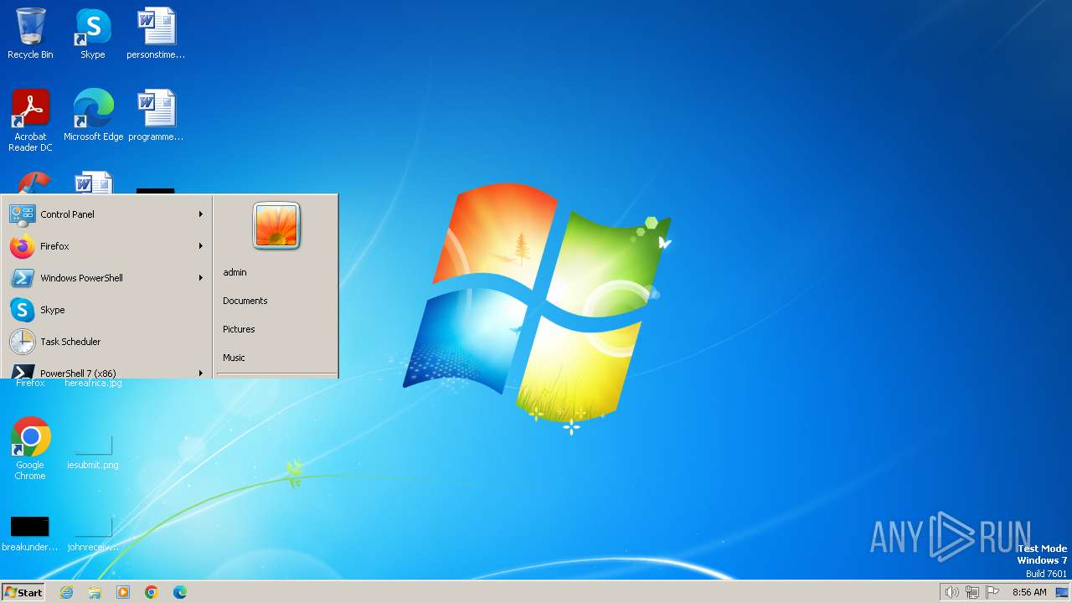
Task: Click the hereafrica.jpg file label
Action: click(93, 384)
